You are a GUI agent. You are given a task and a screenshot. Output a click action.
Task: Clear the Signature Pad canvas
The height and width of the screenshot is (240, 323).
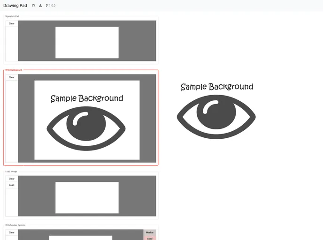coord(12,23)
